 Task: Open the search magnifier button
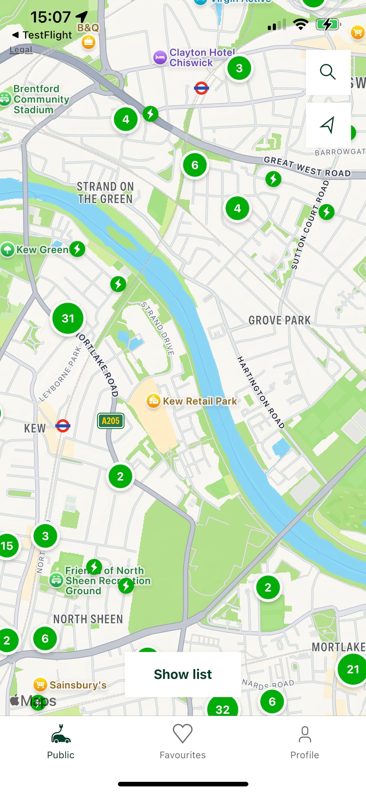(328, 72)
